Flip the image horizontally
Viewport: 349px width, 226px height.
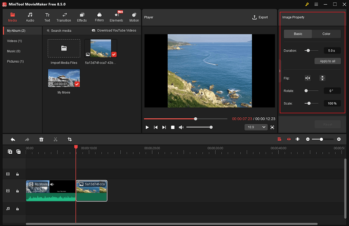tap(308, 78)
